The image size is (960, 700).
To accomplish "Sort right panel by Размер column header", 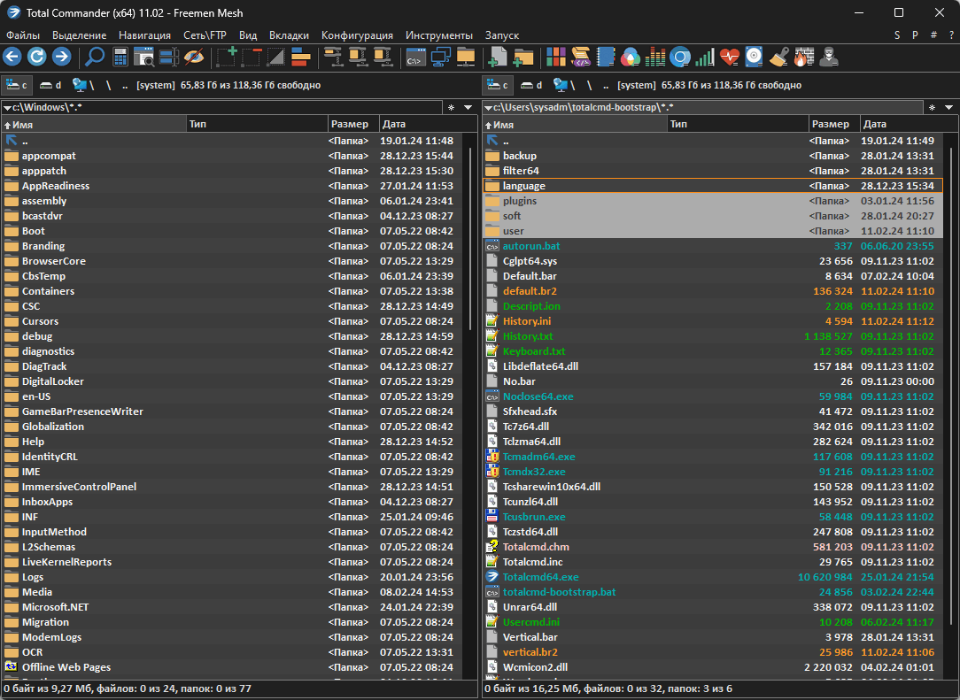I will pos(832,124).
